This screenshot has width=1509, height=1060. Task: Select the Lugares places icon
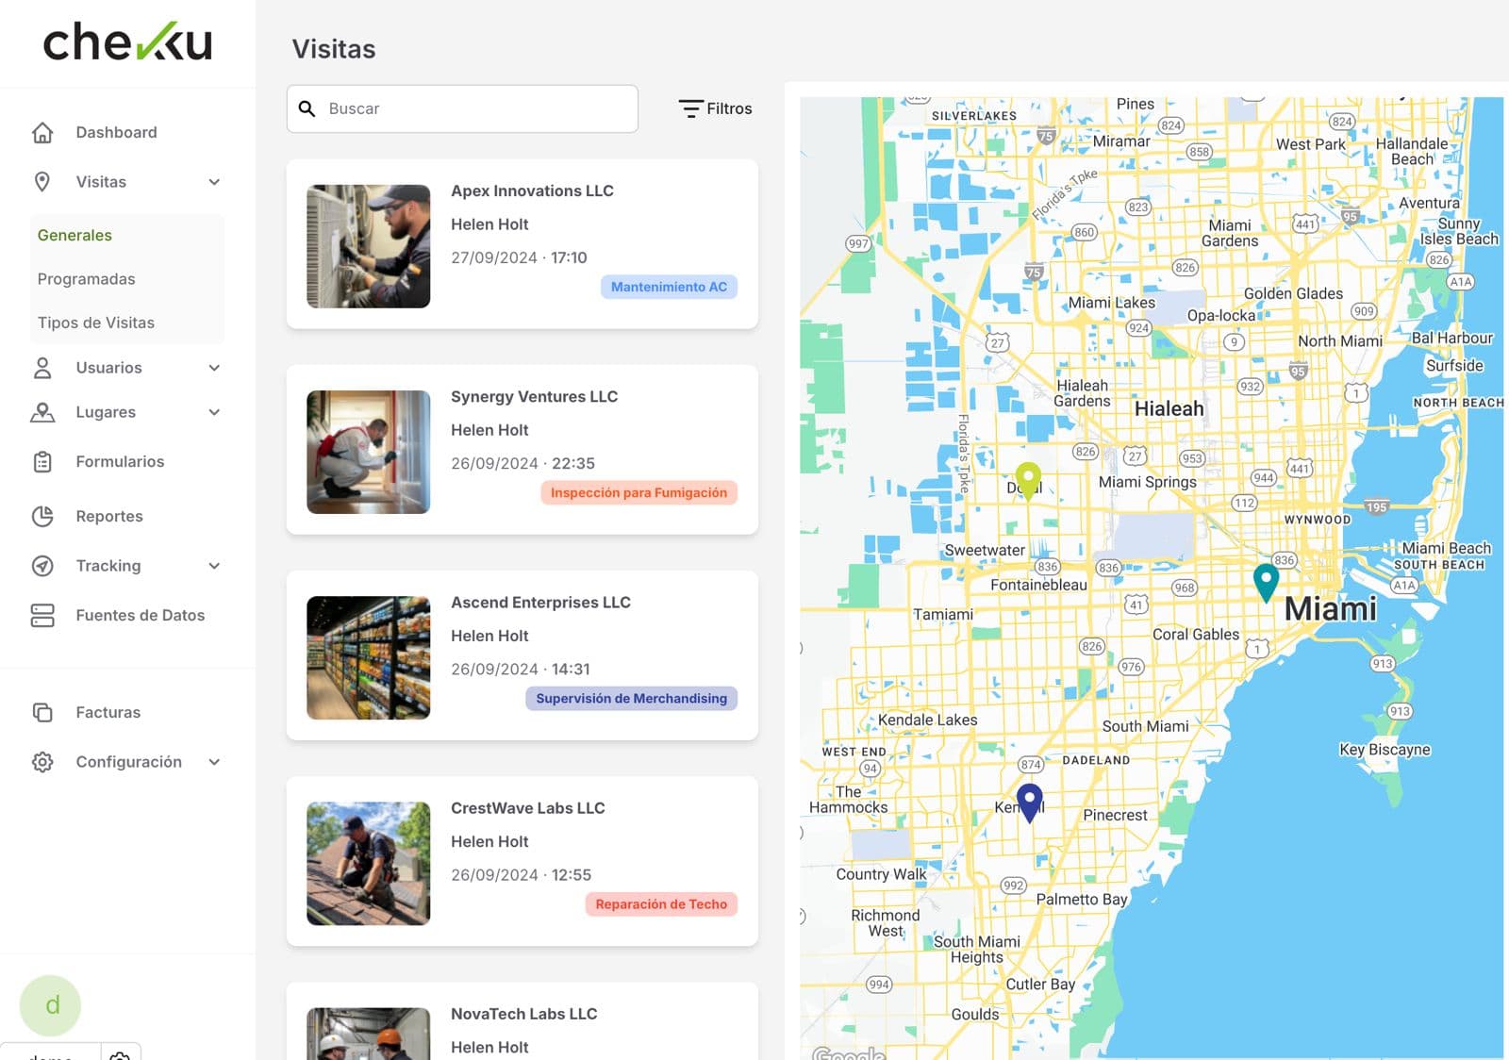pos(43,412)
